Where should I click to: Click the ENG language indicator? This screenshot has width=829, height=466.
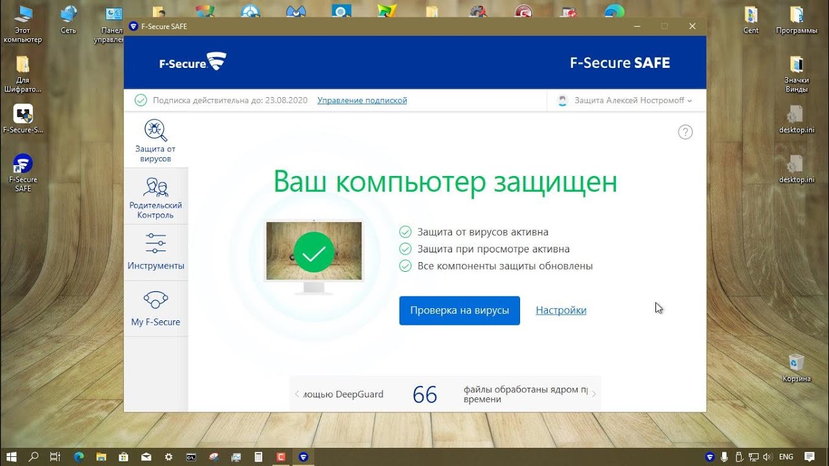(x=786, y=456)
